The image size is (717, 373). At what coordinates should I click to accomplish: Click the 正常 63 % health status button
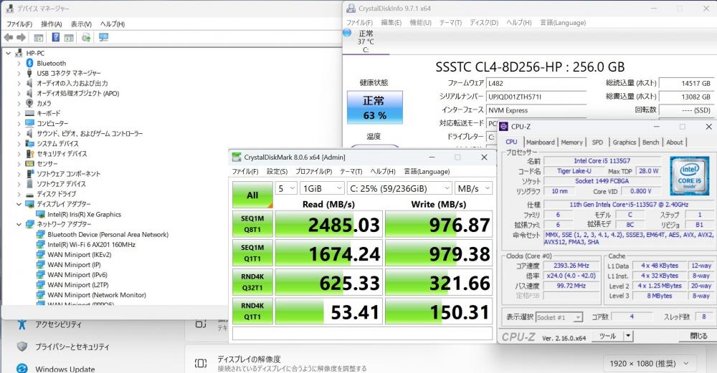tap(374, 107)
